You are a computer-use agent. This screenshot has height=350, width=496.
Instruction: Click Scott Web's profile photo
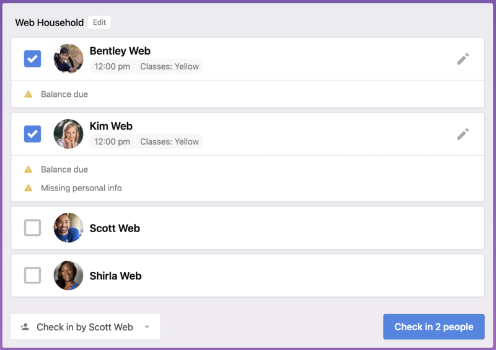point(68,228)
